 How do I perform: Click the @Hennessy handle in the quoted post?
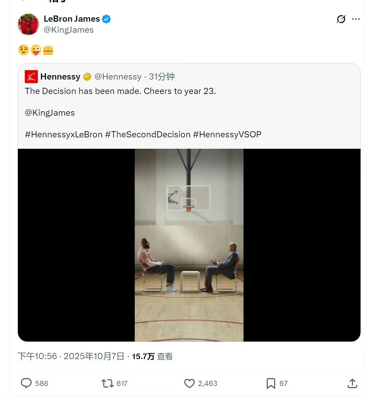(x=118, y=76)
